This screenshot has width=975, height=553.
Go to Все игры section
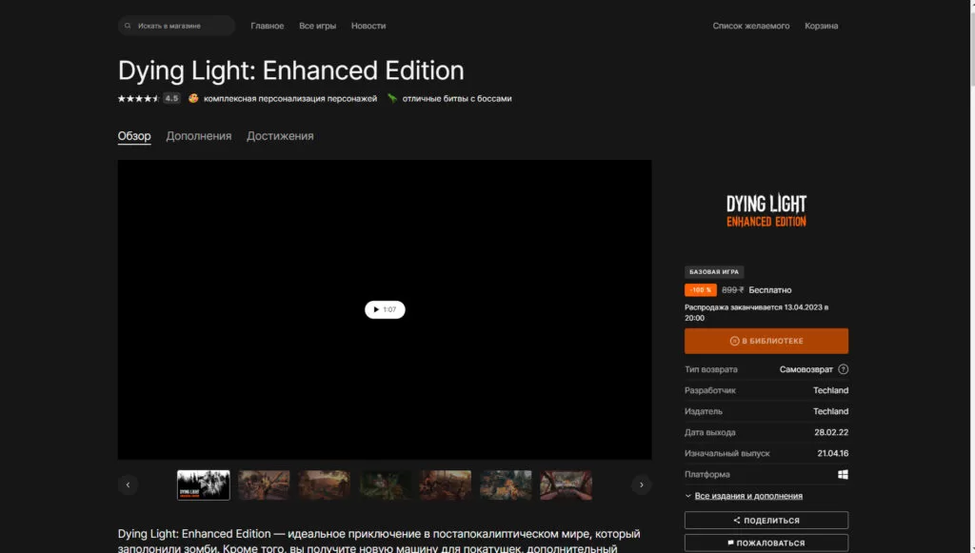click(317, 26)
